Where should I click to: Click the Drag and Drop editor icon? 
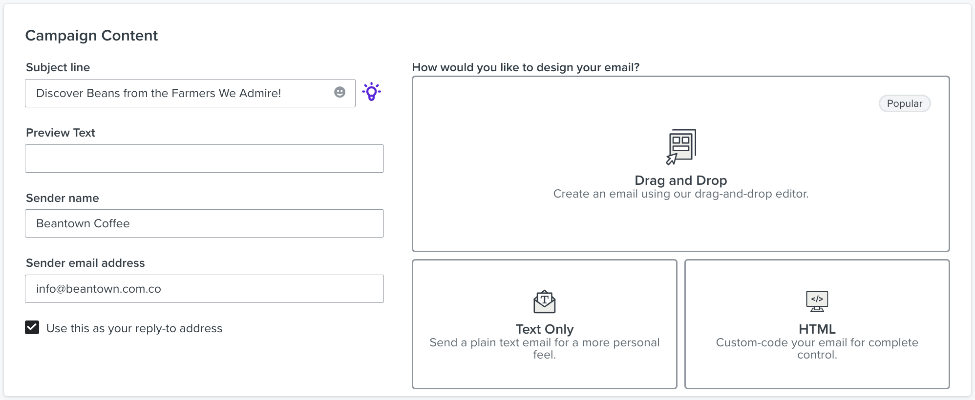[x=681, y=145]
